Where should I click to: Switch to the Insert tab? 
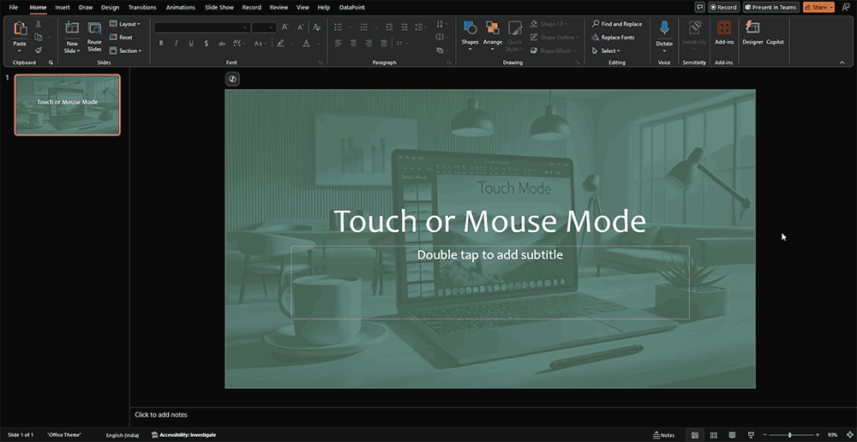(63, 8)
